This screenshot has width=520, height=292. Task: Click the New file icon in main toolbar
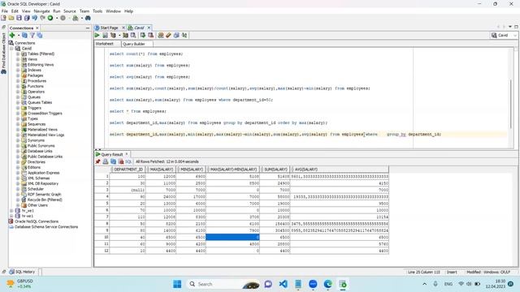click(x=3, y=18)
